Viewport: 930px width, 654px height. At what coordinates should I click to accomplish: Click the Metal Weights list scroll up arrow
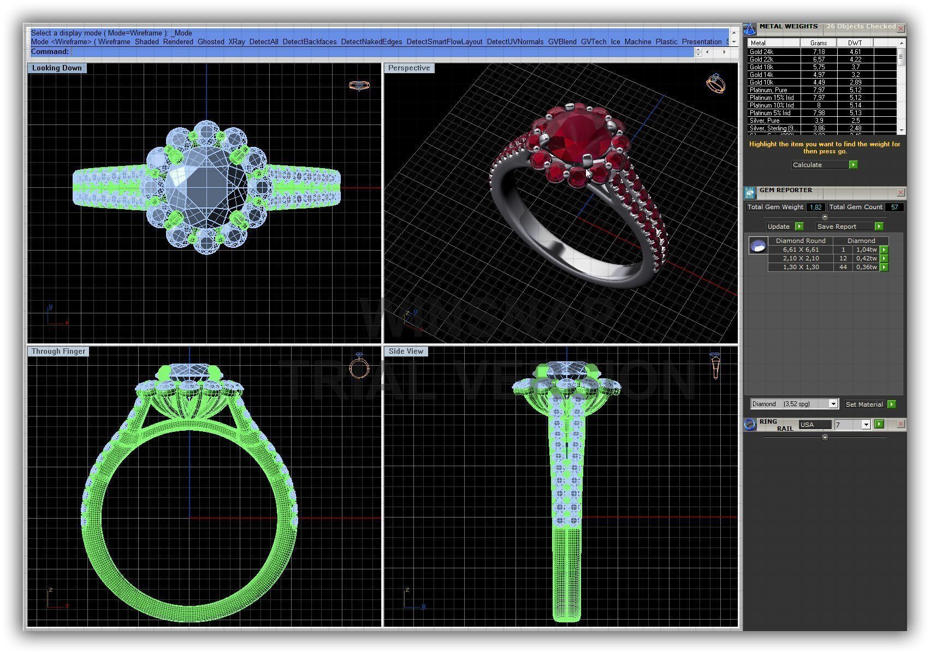tap(901, 43)
